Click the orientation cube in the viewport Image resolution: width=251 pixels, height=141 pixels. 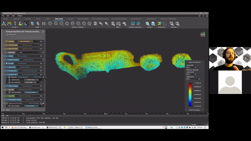[x=202, y=34]
